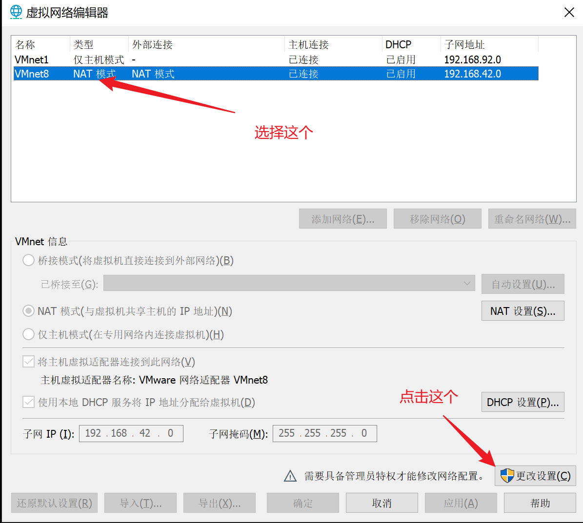
Task: Click the 确定 button
Action: pos(302,503)
